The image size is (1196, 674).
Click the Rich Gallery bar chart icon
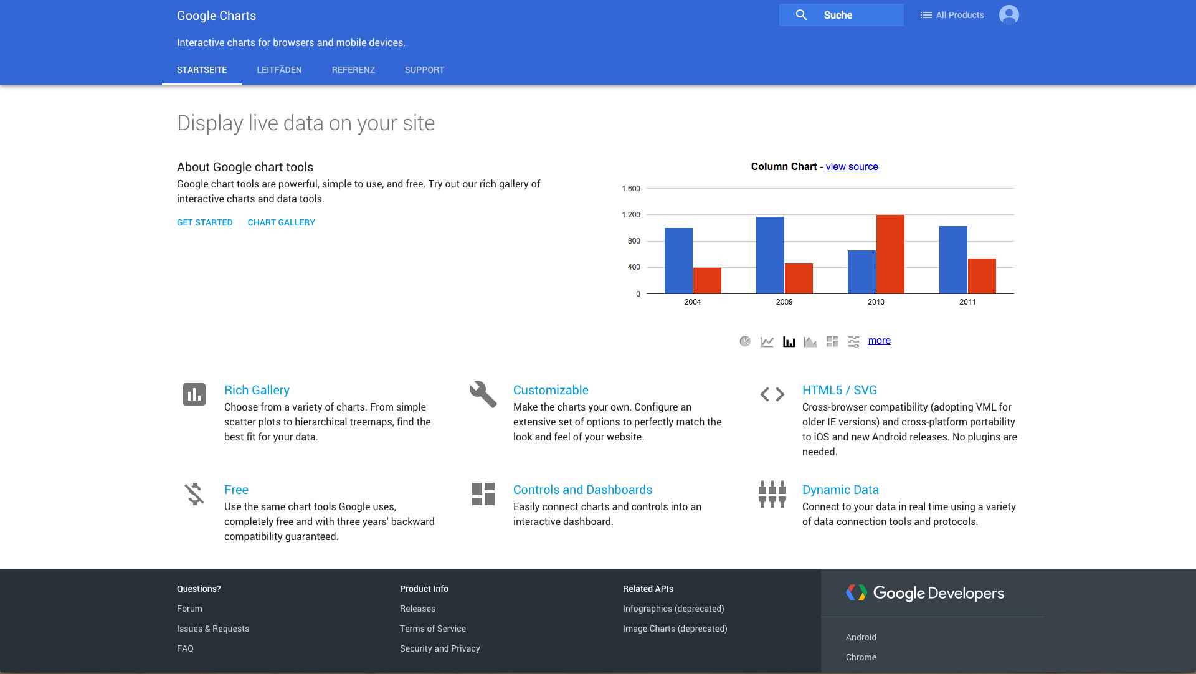(x=194, y=394)
